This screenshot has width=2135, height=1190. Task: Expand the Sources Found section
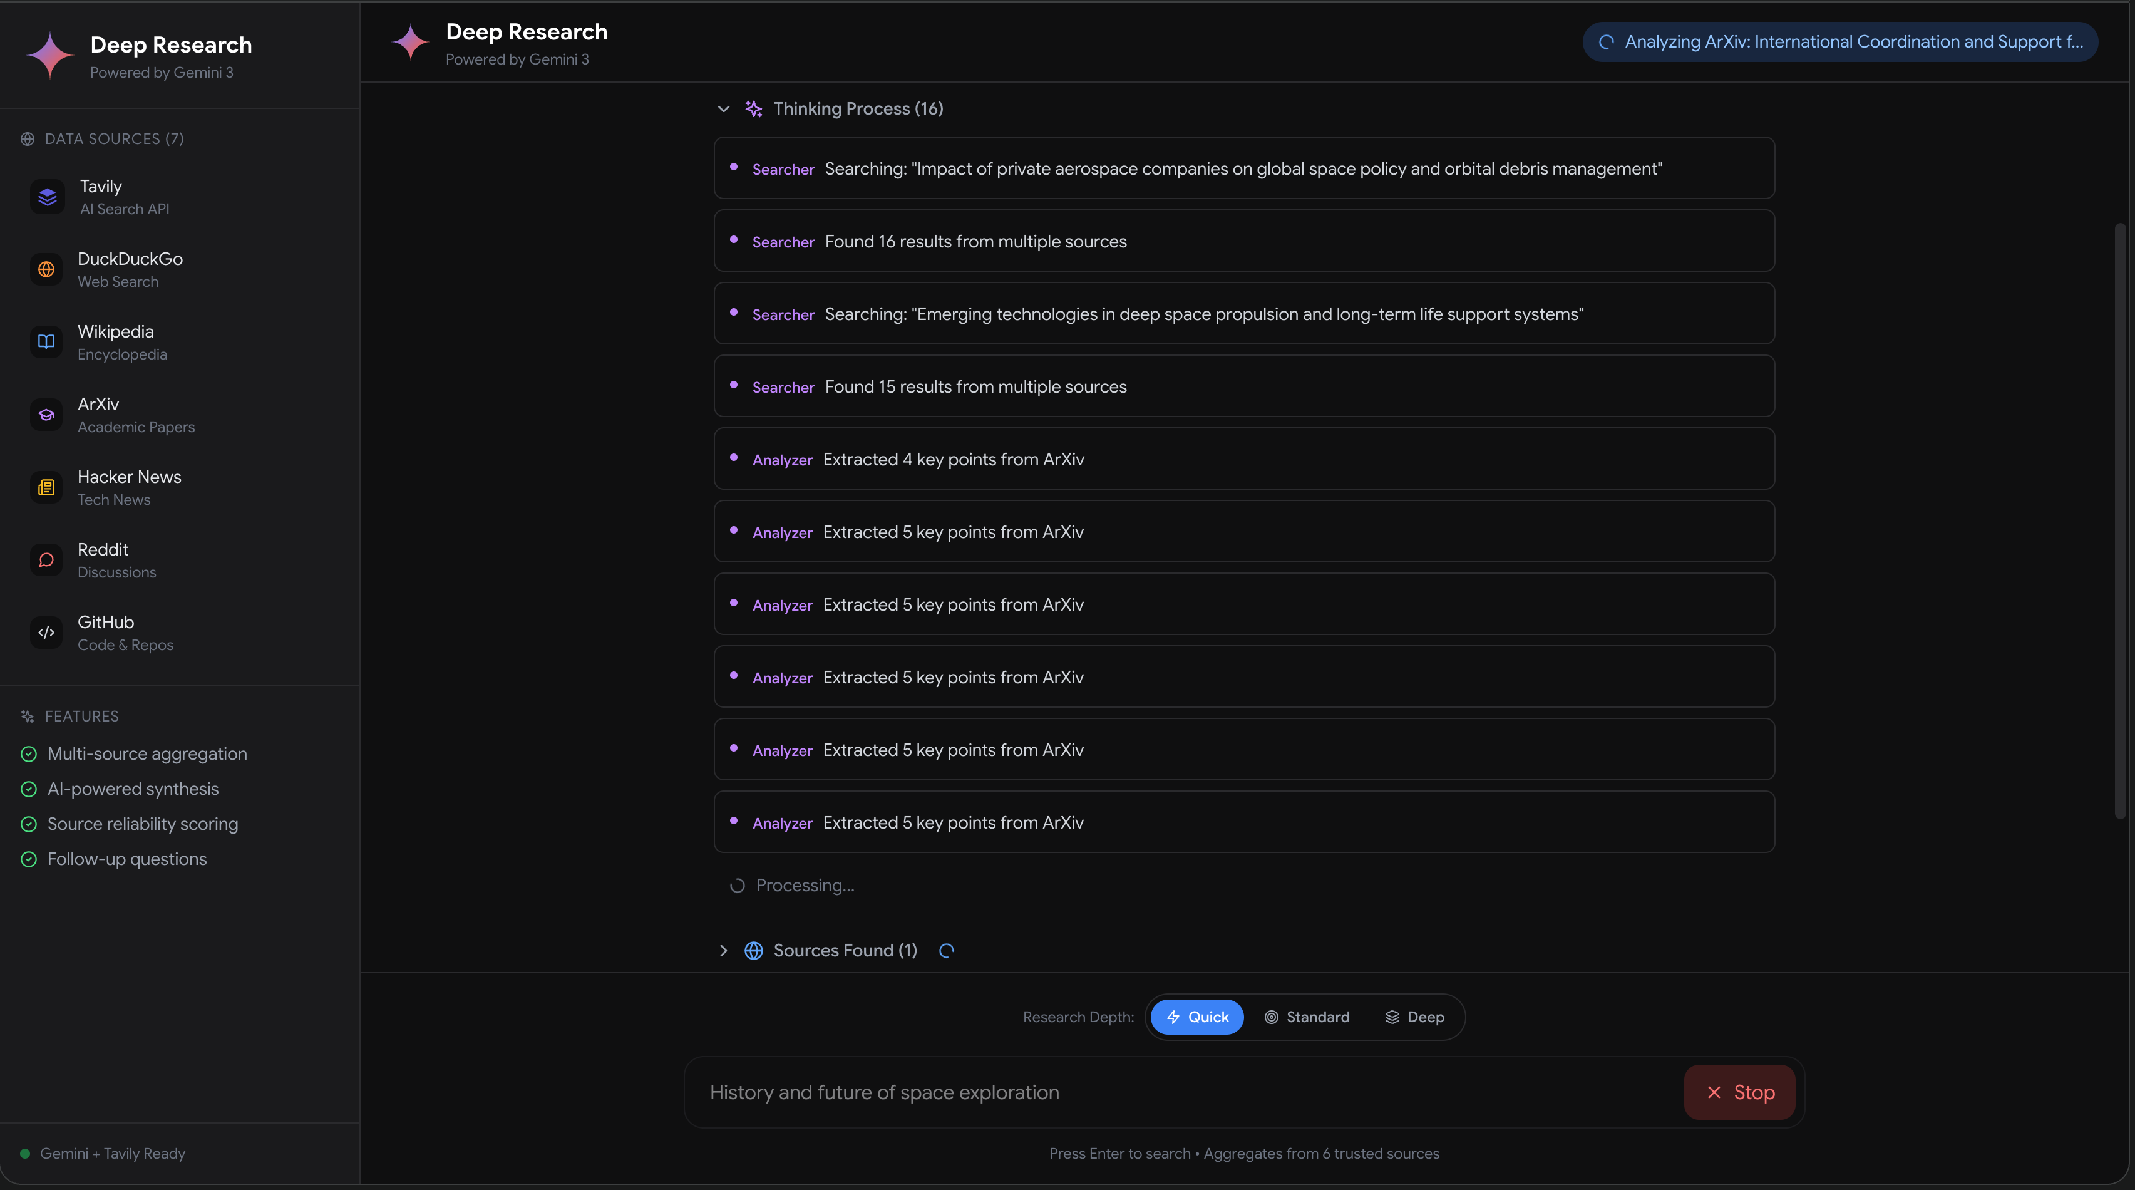coord(724,950)
